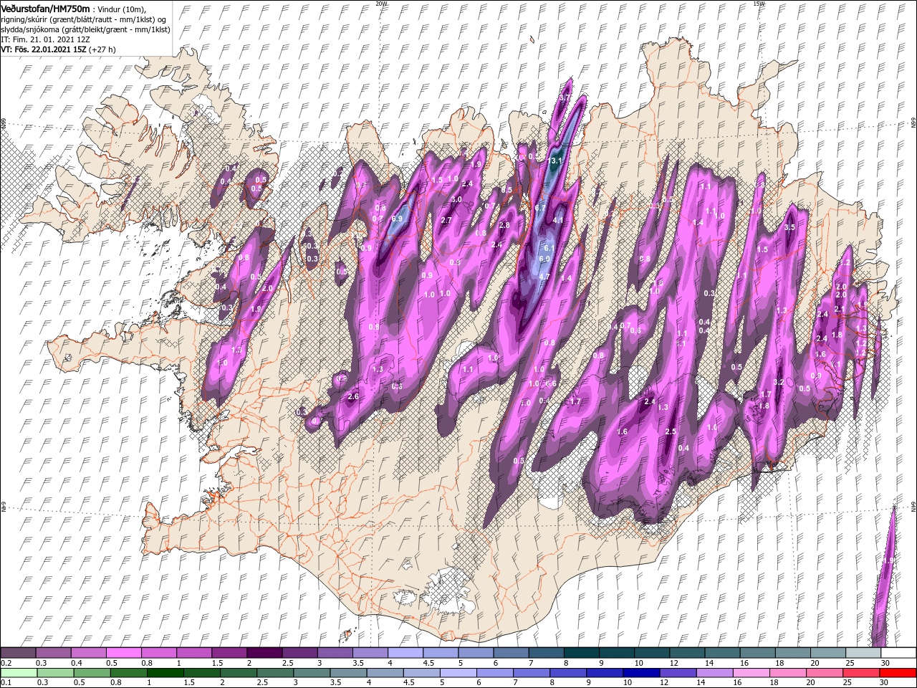Click the '3.2' precipitation value on the map
This screenshot has width=917, height=688.
click(x=779, y=382)
